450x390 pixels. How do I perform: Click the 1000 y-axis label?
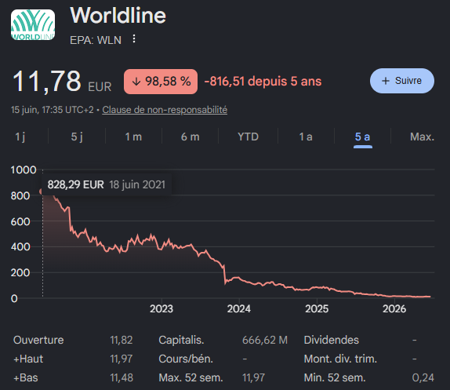click(24, 169)
